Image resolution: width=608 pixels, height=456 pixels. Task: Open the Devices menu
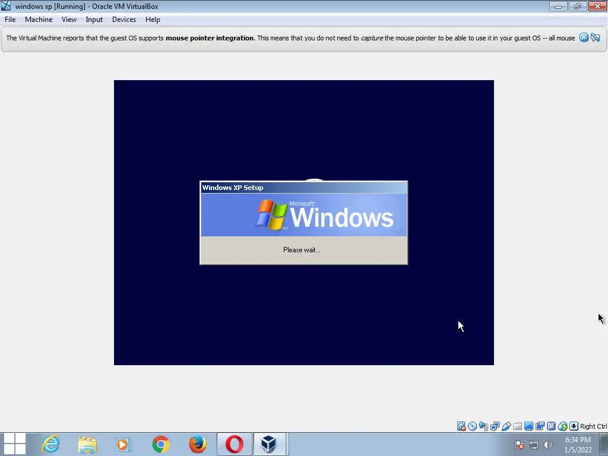[124, 20]
